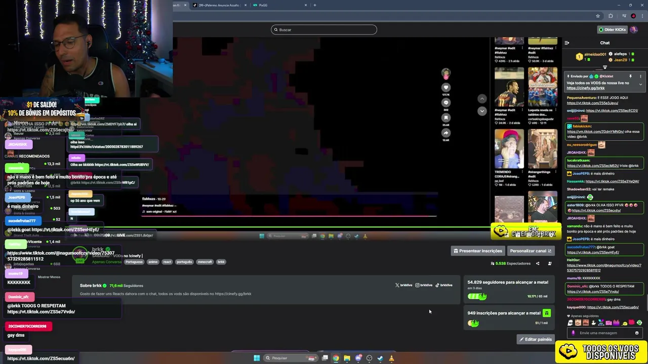Screen dimensions: 648x364
Task: Bookmark this page with the star icon
Action: (598, 16)
